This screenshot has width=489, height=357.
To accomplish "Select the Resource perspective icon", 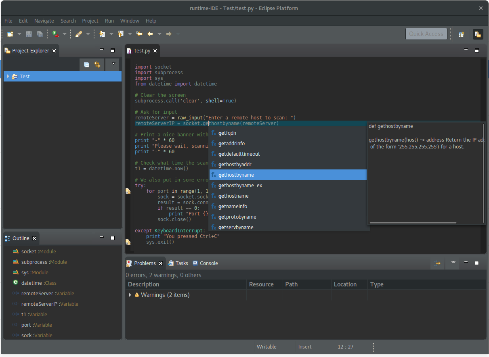I will tap(478, 34).
